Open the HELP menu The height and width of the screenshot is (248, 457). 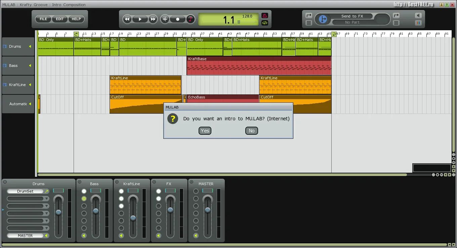click(76, 19)
